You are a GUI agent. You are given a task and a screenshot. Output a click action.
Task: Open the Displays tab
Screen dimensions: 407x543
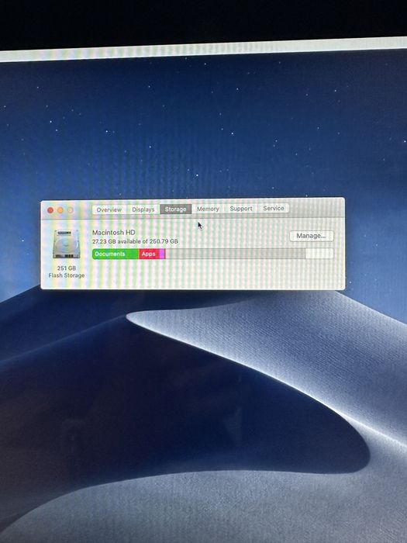point(143,209)
